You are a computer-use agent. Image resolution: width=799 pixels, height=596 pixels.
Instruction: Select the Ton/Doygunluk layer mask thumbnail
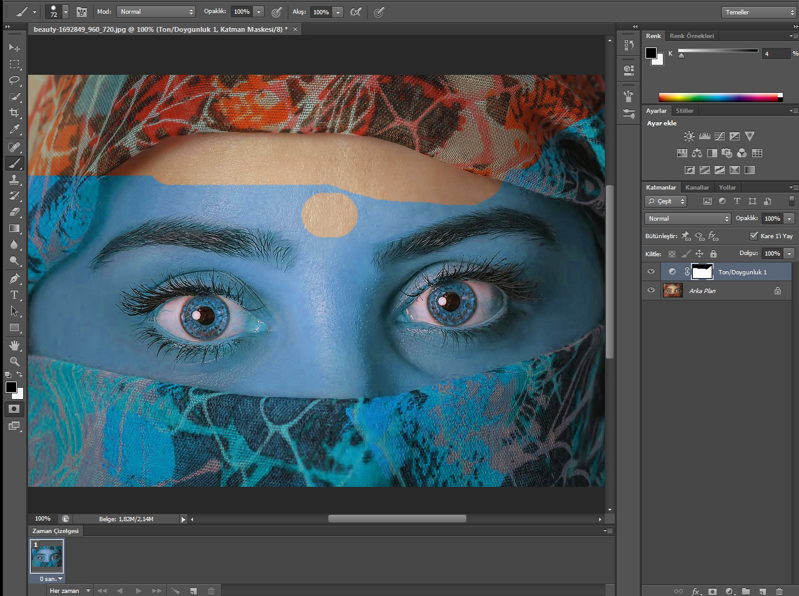[x=702, y=272]
